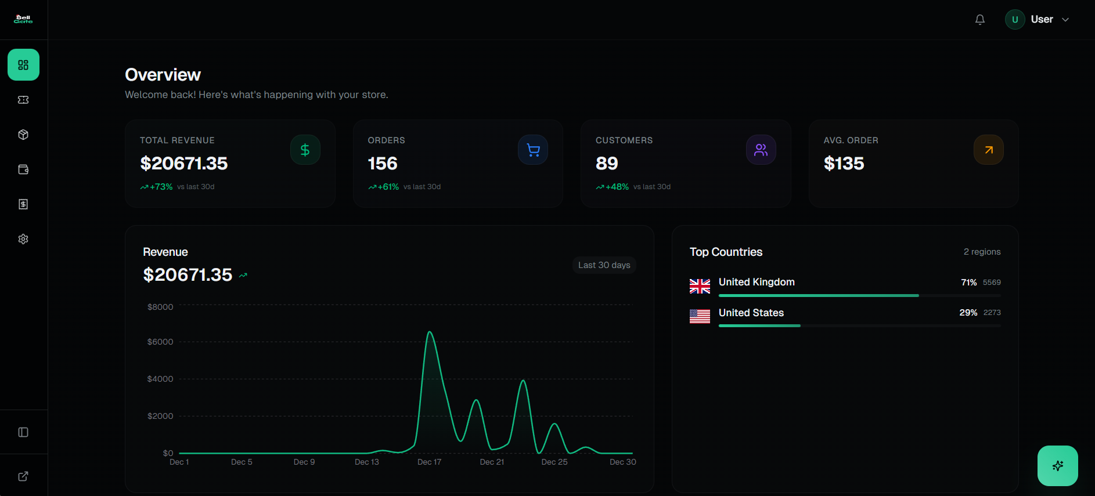Screen dimensions: 1095x496
Task: Click the Customers people icon
Action: pos(761,150)
